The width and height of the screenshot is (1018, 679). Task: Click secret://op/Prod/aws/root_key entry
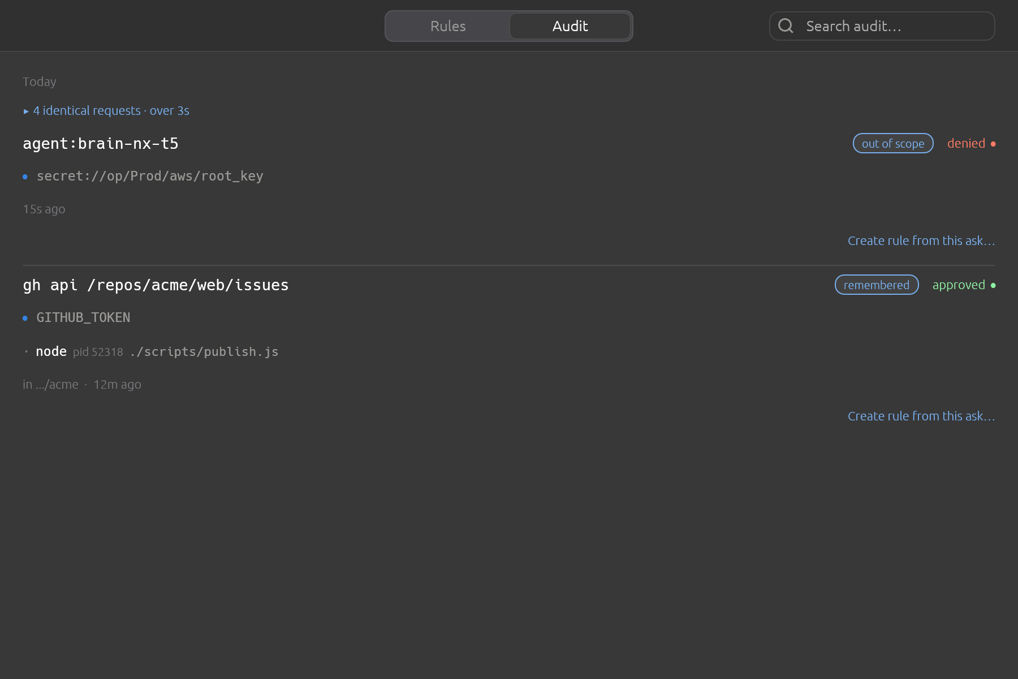tap(150, 176)
